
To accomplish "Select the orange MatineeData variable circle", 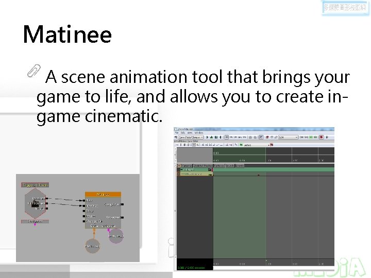I will click(x=92, y=246).
